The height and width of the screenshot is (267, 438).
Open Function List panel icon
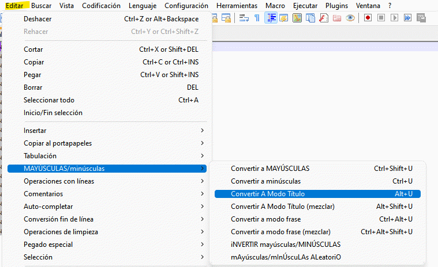coord(324,18)
